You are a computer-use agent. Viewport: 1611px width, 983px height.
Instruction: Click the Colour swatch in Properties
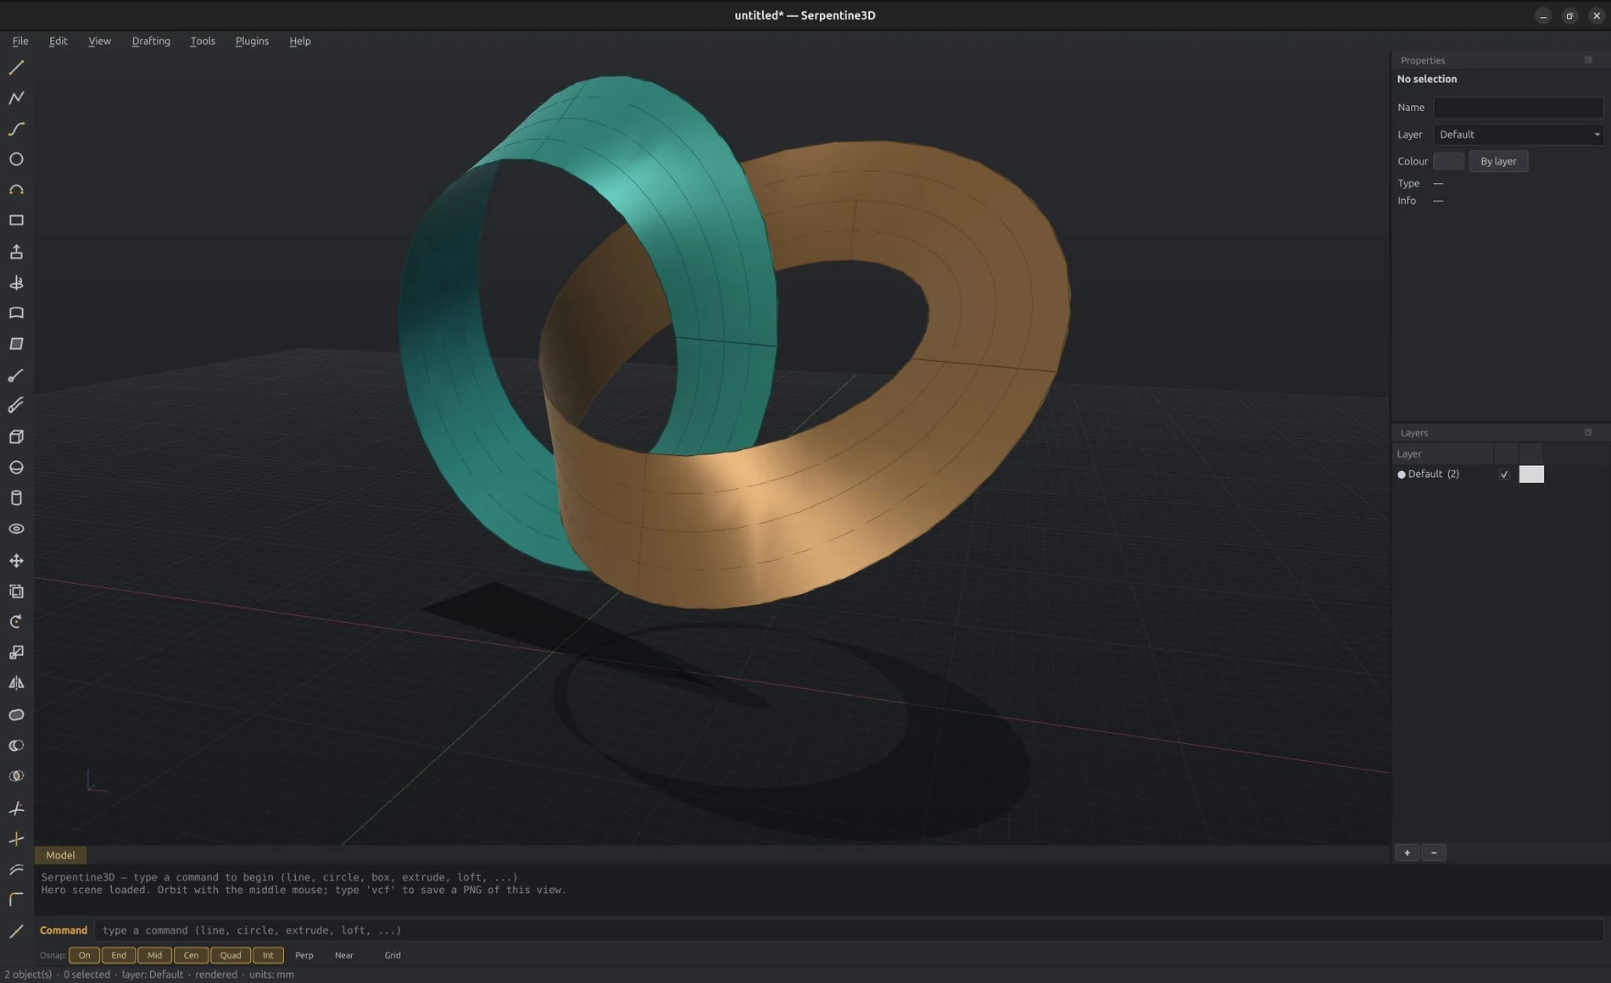1448,161
